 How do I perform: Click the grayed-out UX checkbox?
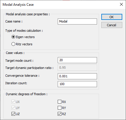[13, 102]
